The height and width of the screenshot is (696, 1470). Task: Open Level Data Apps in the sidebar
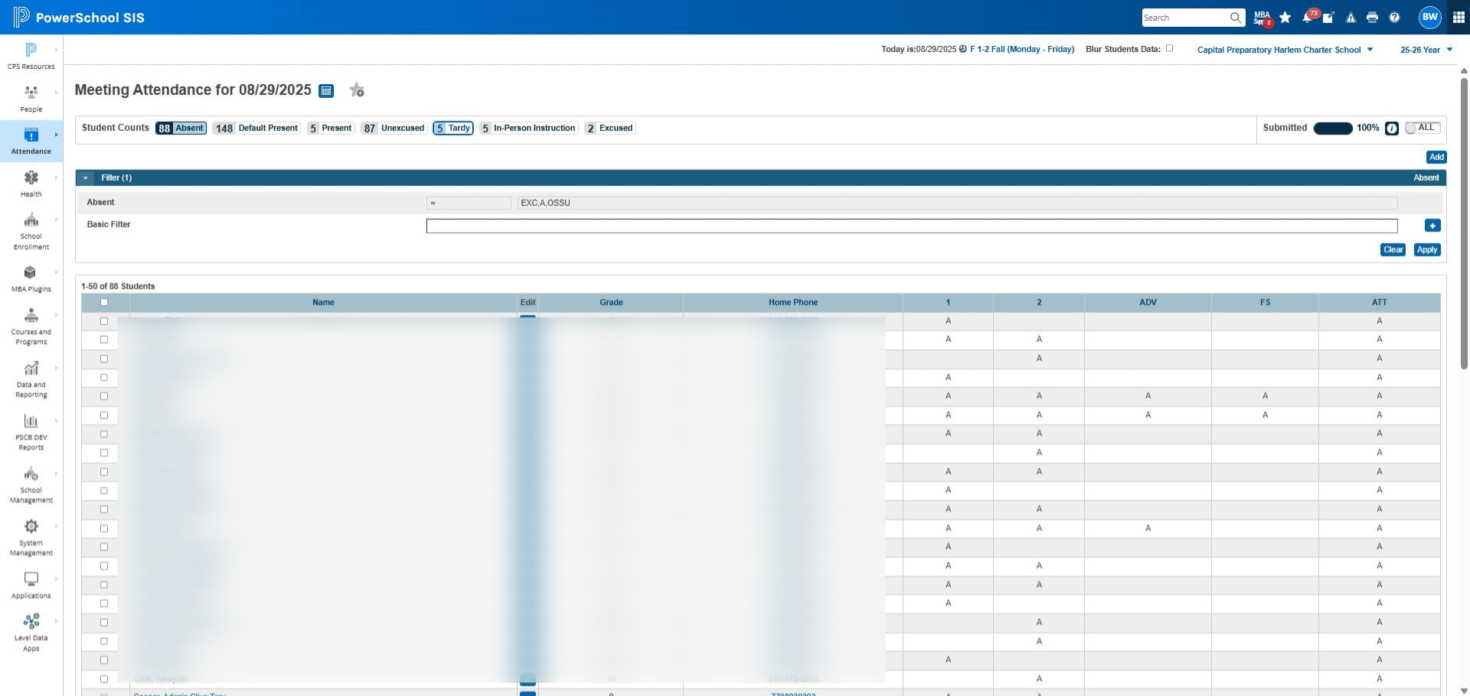click(31, 632)
